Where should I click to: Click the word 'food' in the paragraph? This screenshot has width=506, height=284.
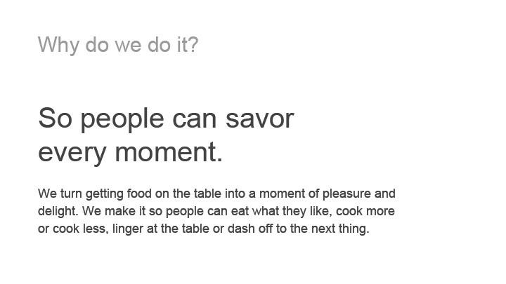point(139,194)
